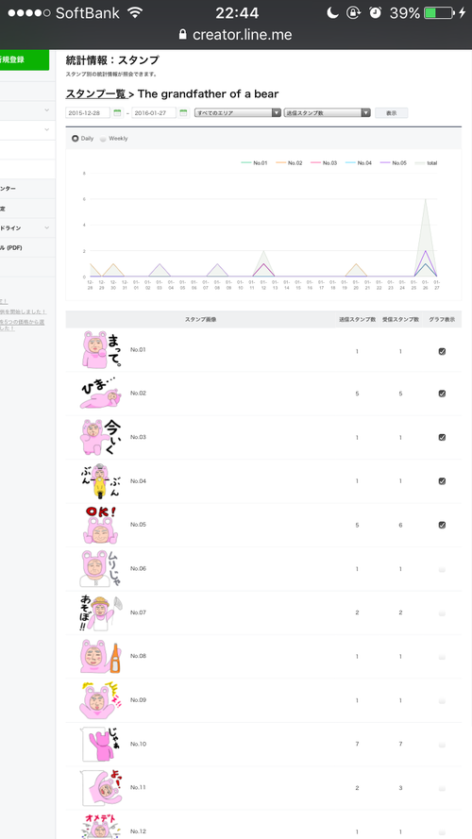Tap the padlock icon in address bar

coord(183,35)
